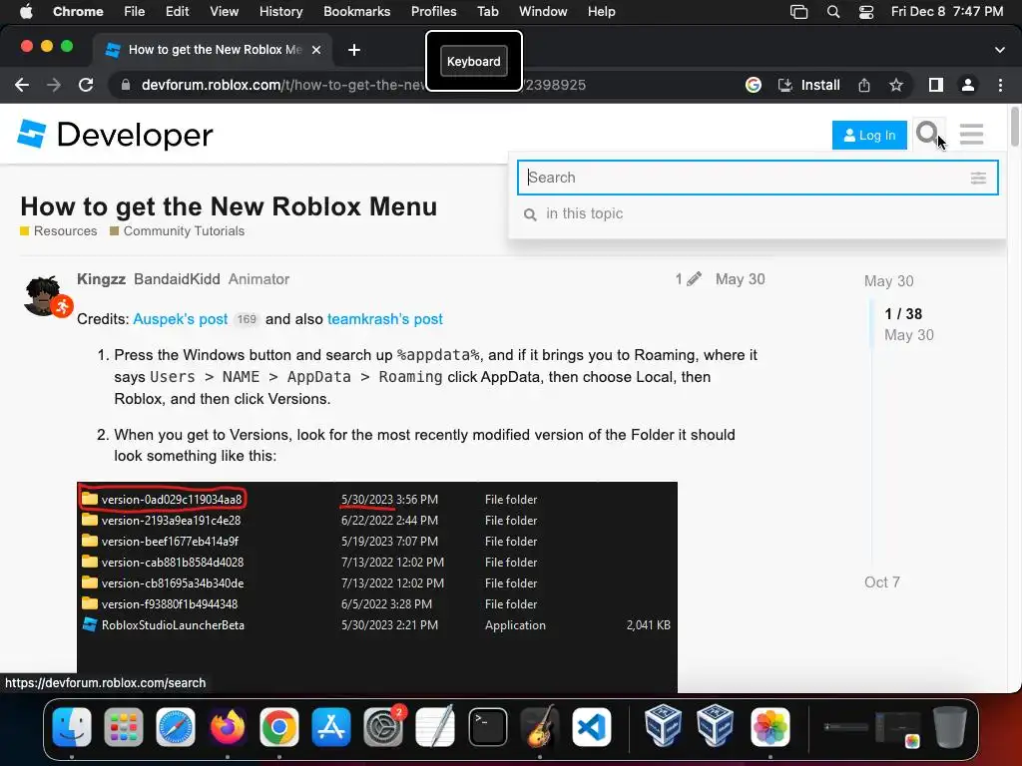The width and height of the screenshot is (1022, 766).
Task: Launch Firefox from the Dock
Action: (x=227, y=727)
